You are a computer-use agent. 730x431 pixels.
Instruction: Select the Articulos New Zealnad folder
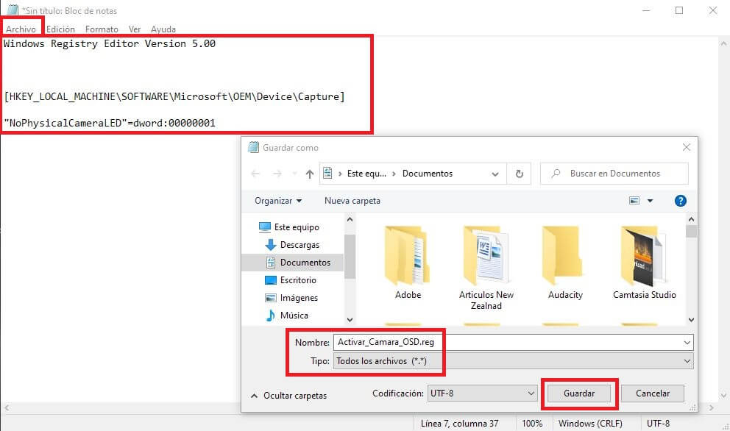click(x=486, y=268)
